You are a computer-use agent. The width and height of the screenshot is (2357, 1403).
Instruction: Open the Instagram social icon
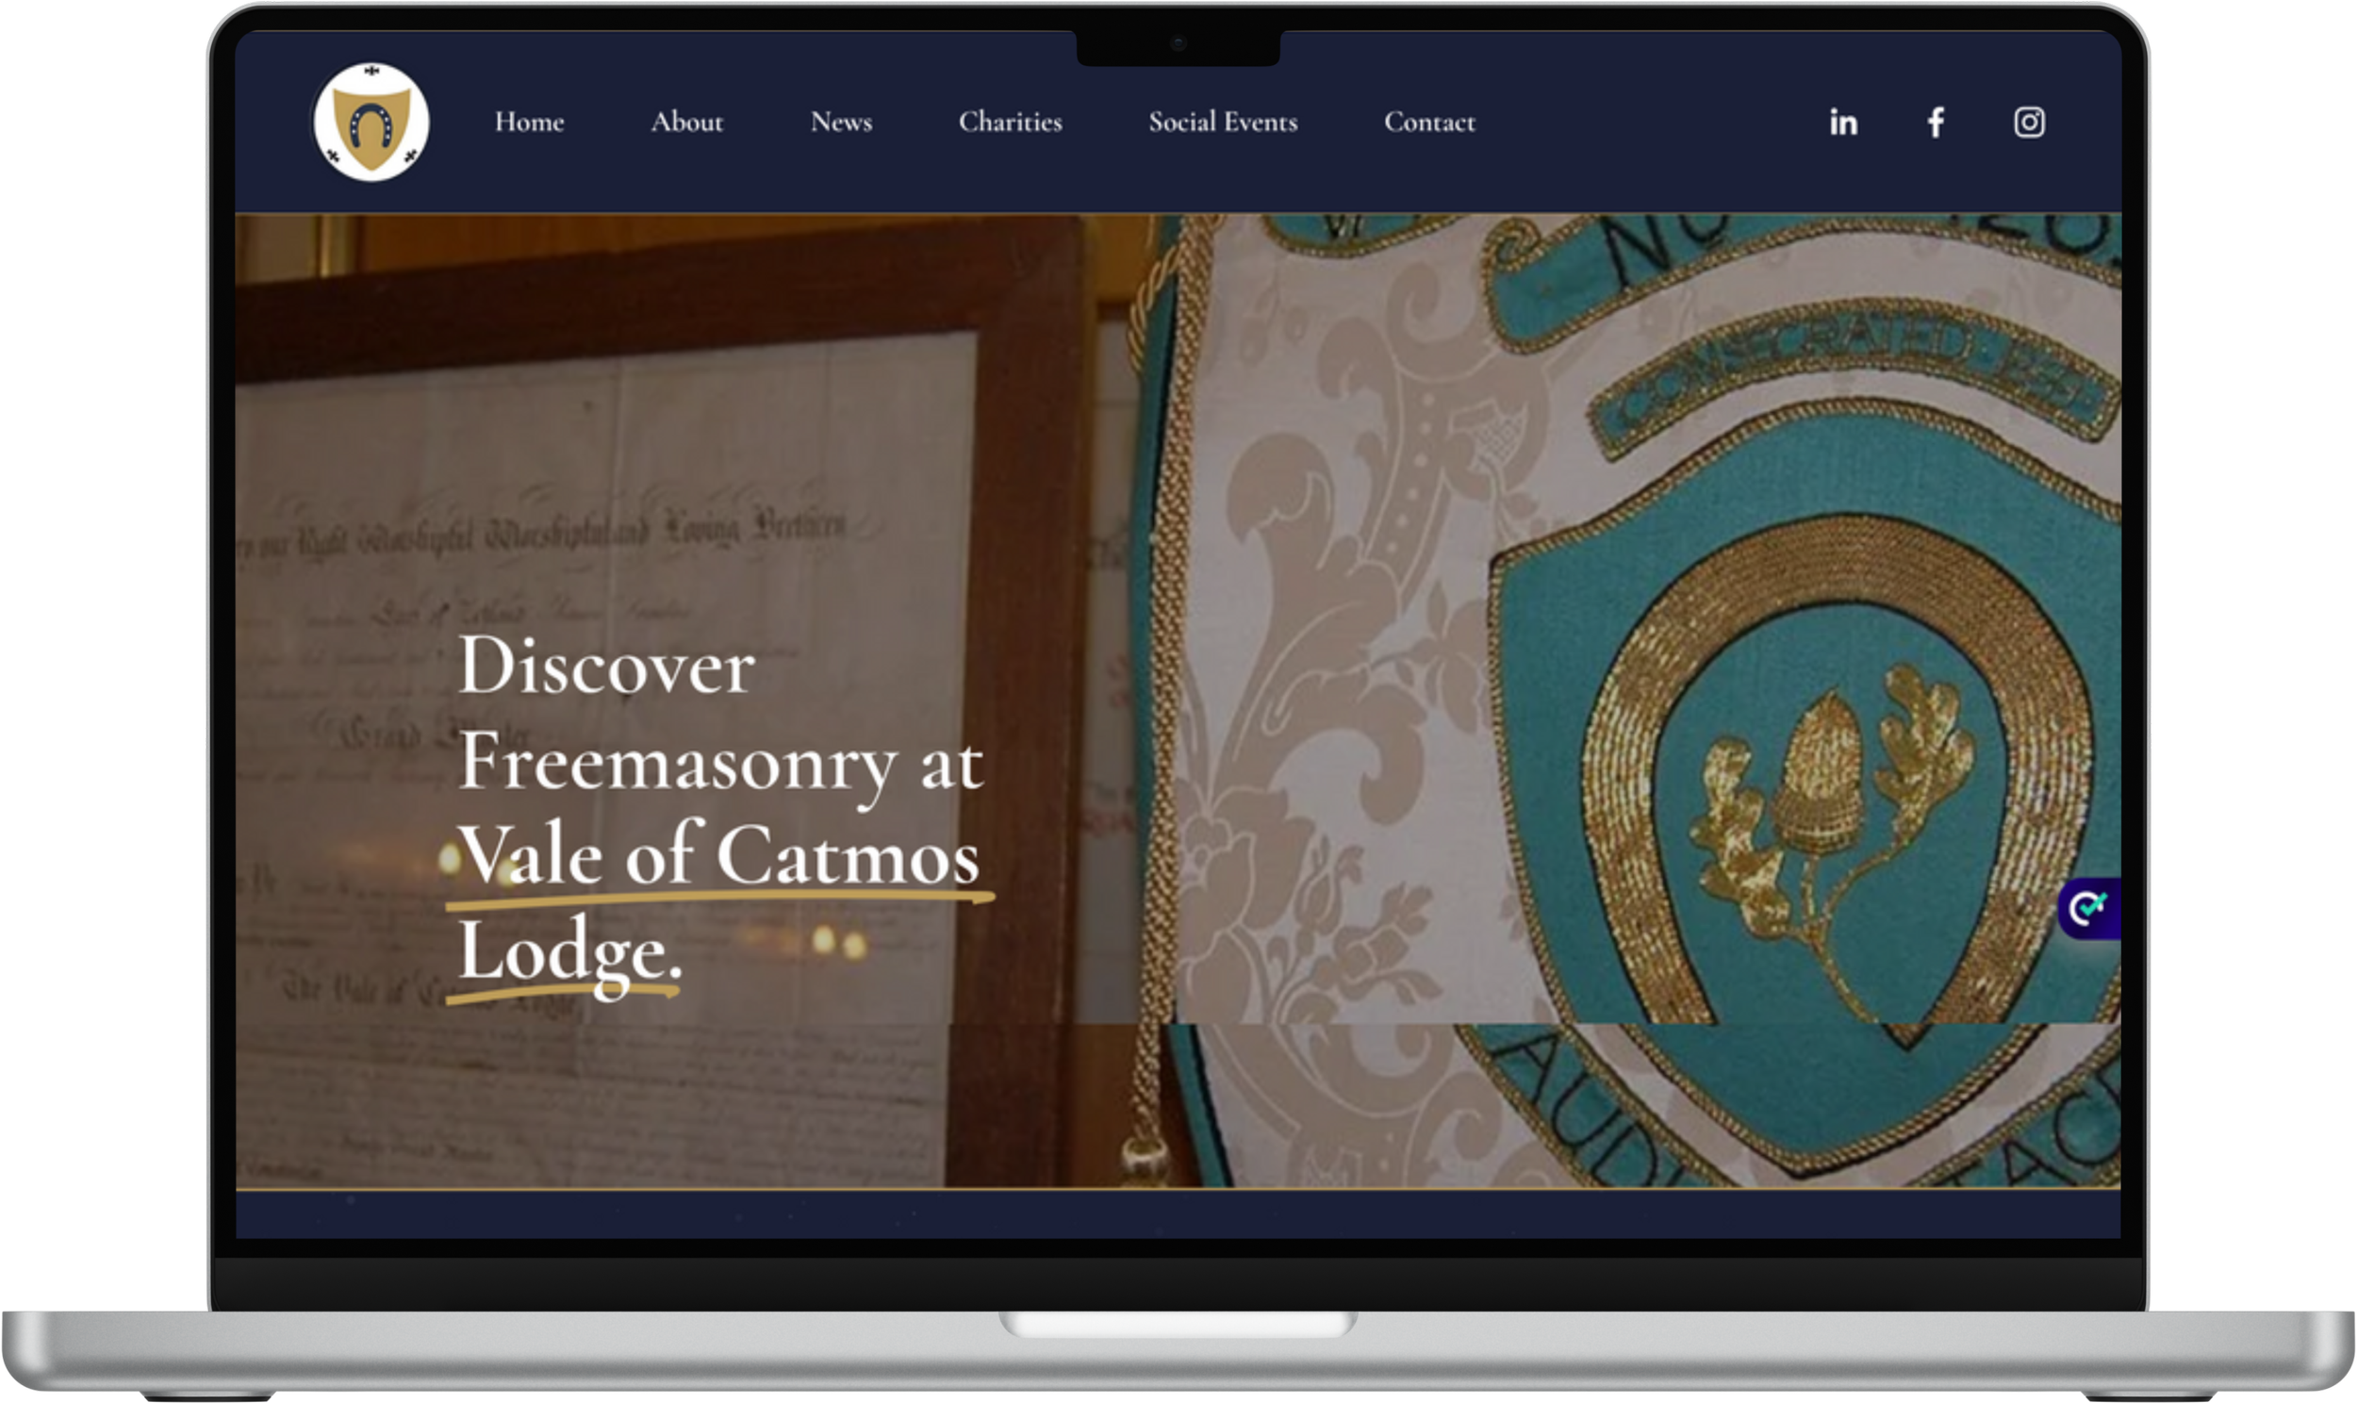tap(2029, 122)
